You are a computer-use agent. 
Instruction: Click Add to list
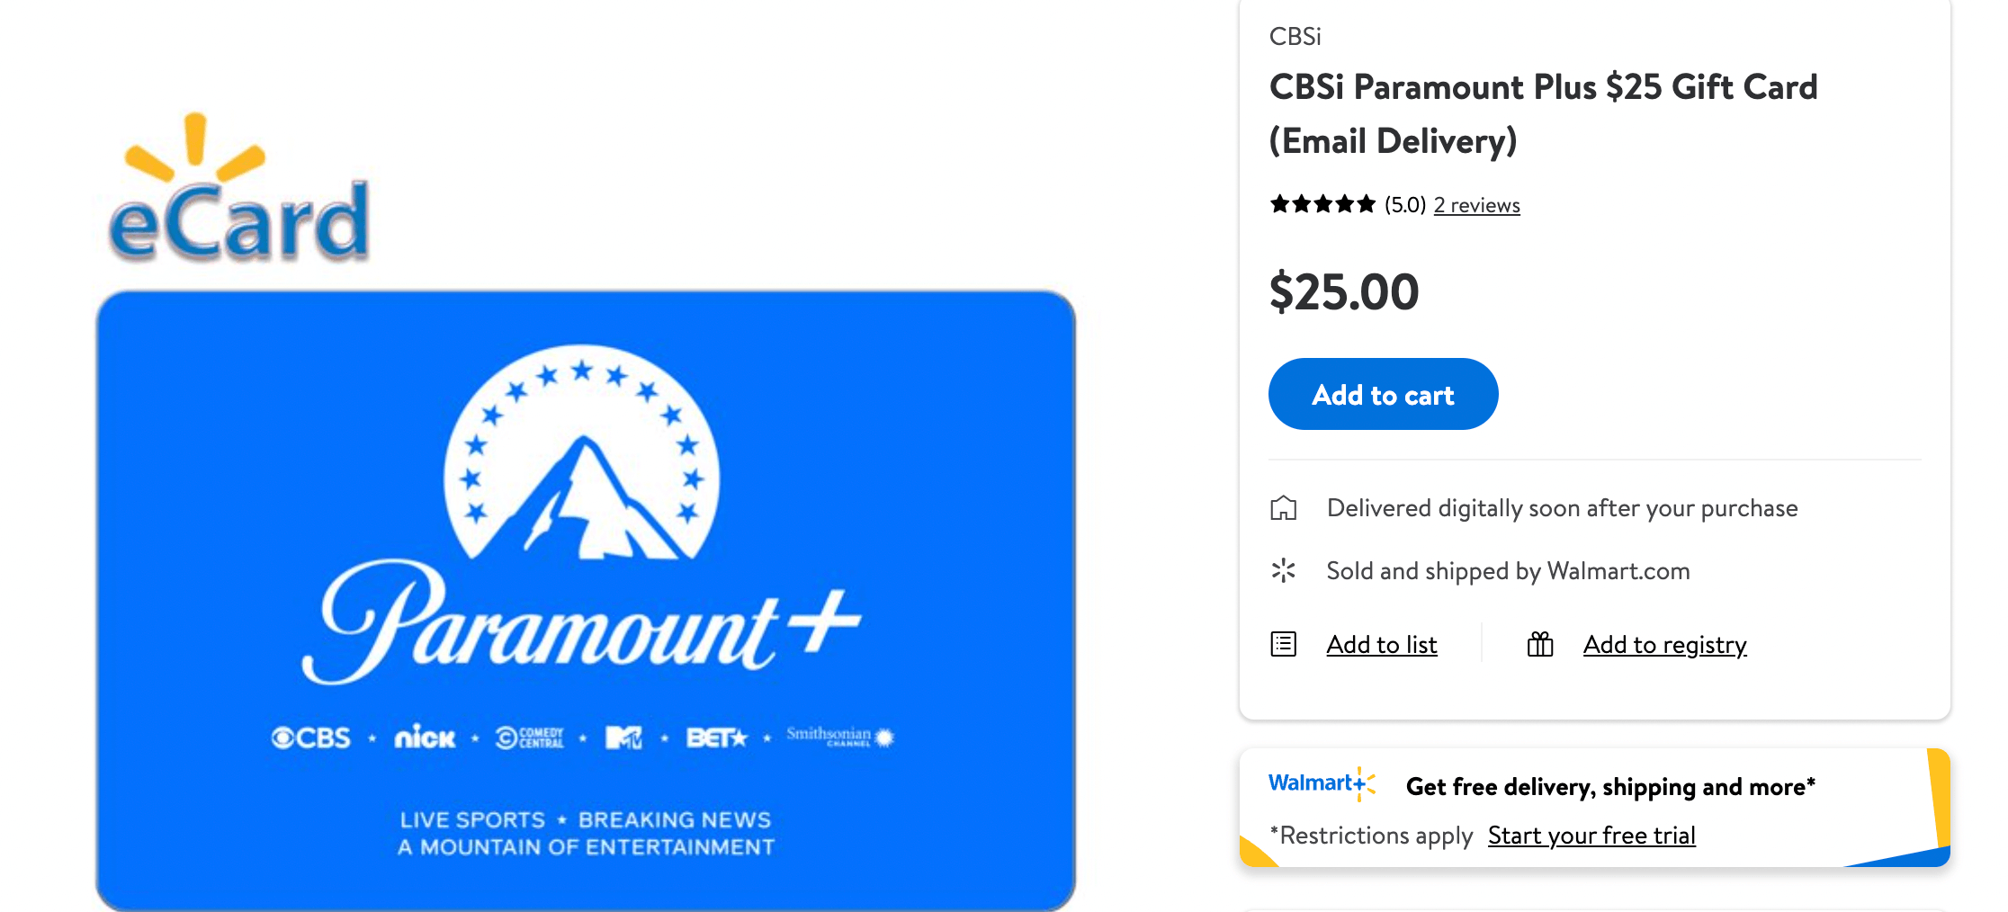(1381, 644)
